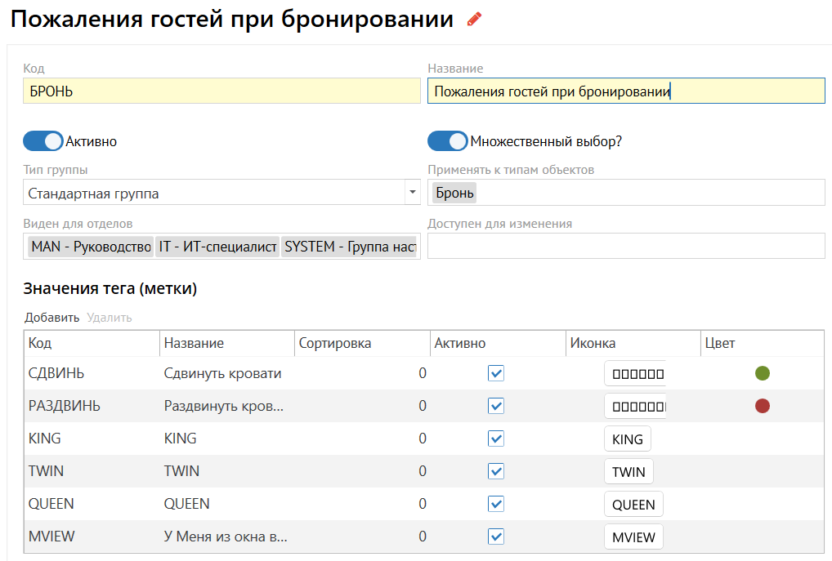Toggle the Множественный выбор switch
The image size is (832, 561).
tap(448, 141)
